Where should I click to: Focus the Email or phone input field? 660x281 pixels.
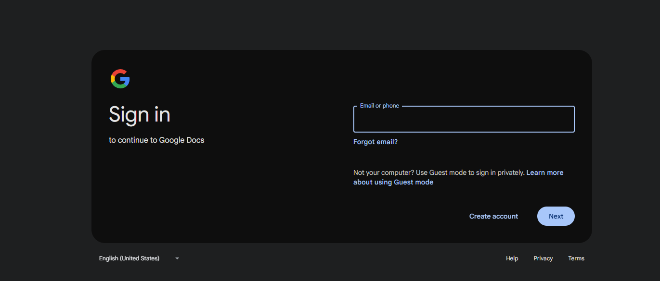pyautogui.click(x=464, y=120)
